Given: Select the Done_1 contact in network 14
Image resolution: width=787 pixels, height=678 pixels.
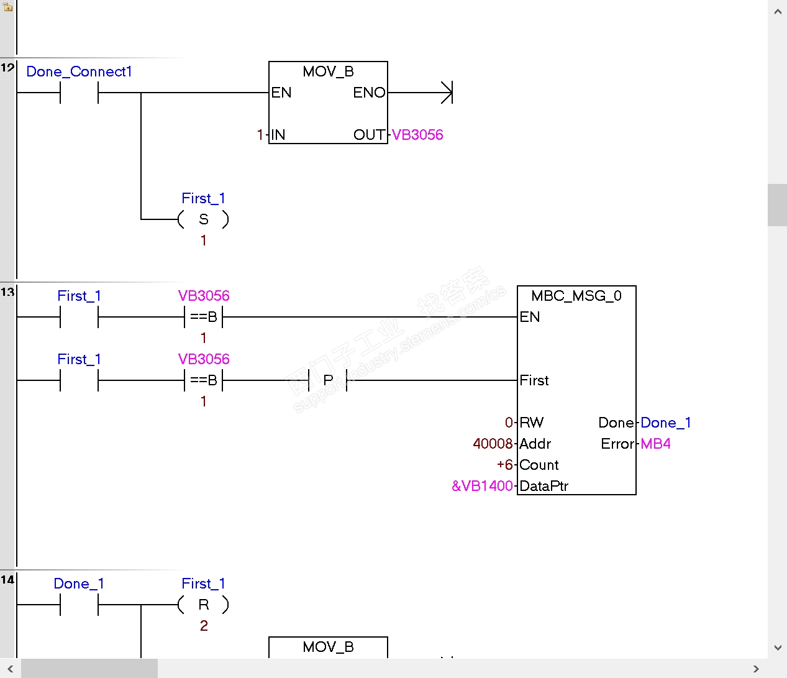Looking at the screenshot, I should [79, 605].
